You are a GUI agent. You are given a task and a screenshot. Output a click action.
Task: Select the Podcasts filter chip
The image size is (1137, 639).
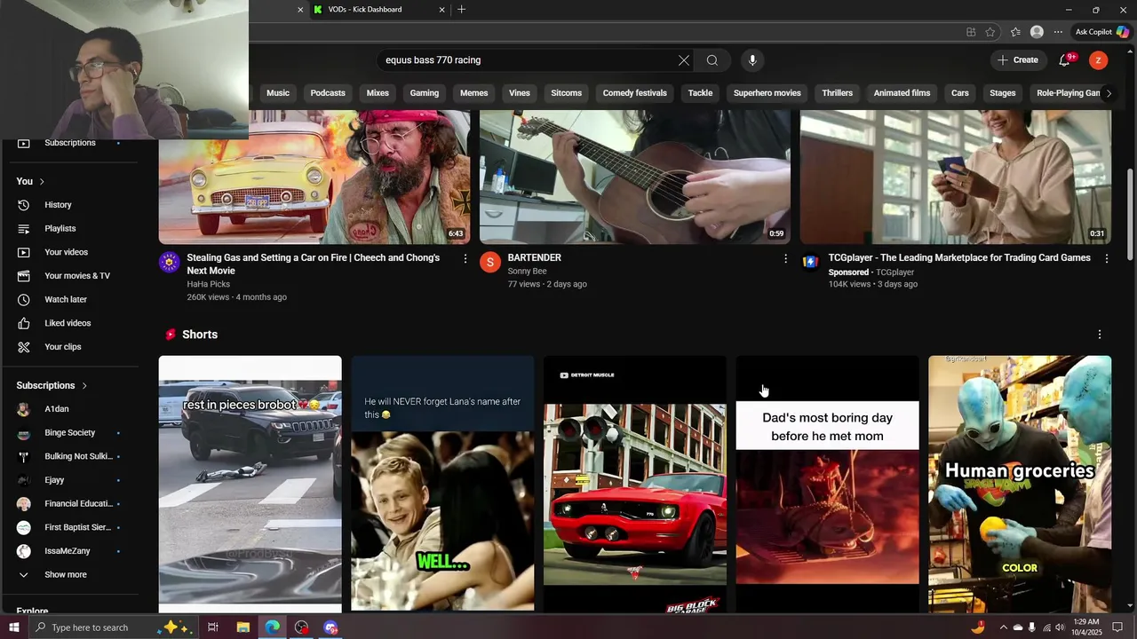(x=328, y=93)
